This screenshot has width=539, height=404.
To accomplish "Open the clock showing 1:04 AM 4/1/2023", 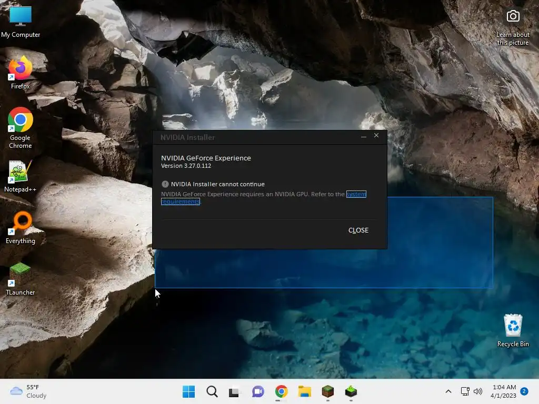I will [x=503, y=391].
